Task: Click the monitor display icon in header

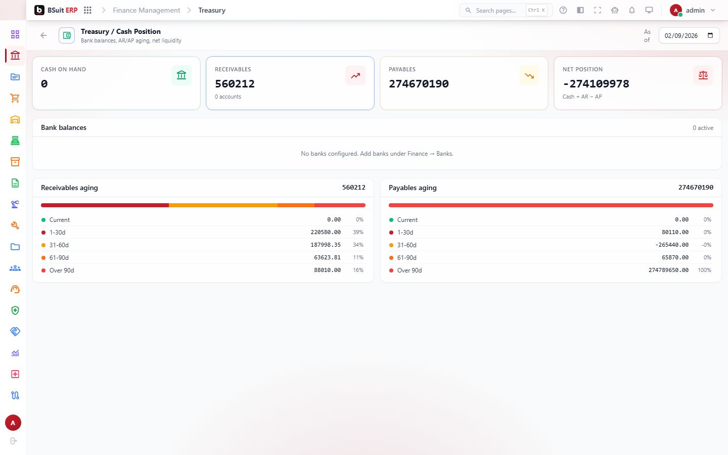Action: tap(649, 10)
